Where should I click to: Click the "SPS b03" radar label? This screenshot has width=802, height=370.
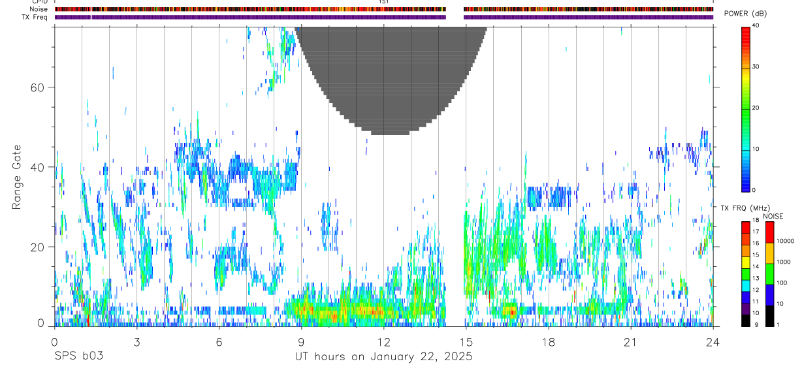pyautogui.click(x=78, y=356)
